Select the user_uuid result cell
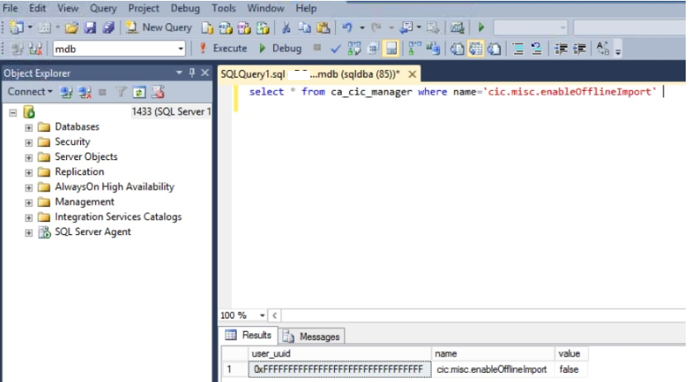 (338, 370)
